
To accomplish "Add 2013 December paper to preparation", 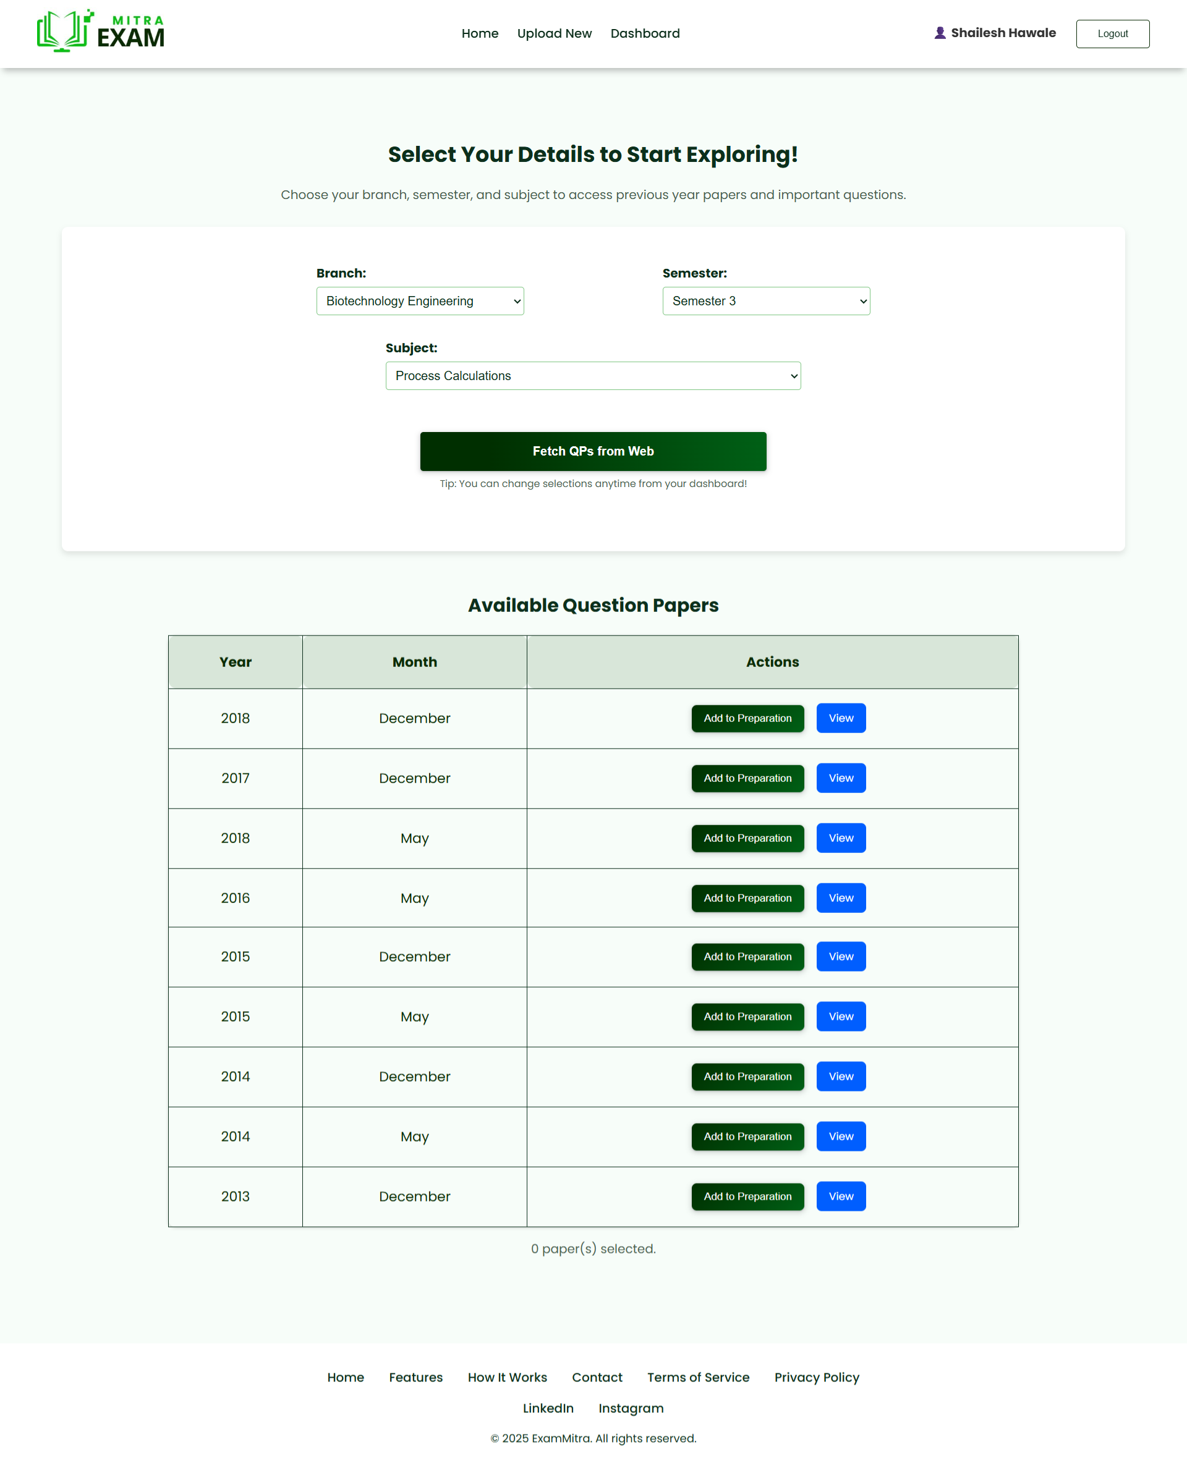I will pyautogui.click(x=747, y=1195).
